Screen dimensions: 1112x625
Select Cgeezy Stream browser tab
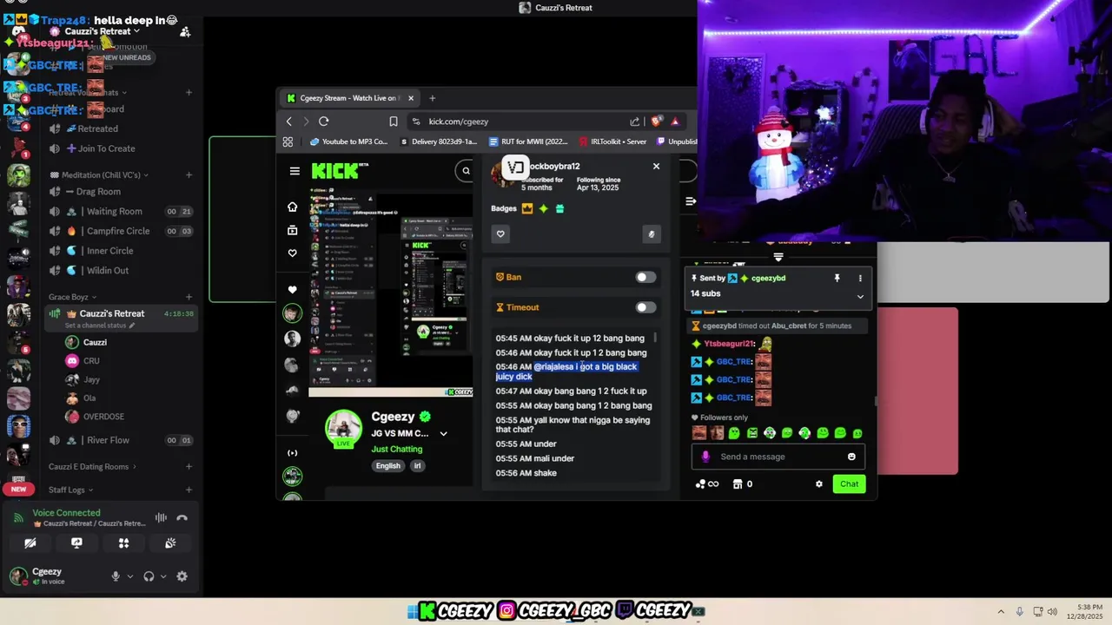pos(349,98)
